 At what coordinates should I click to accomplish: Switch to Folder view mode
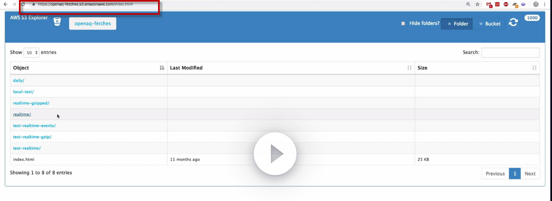pyautogui.click(x=457, y=24)
